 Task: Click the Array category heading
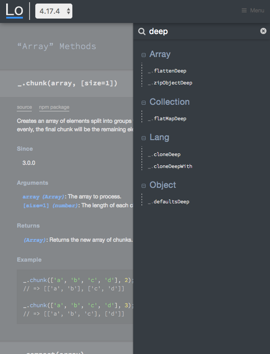pyautogui.click(x=160, y=54)
